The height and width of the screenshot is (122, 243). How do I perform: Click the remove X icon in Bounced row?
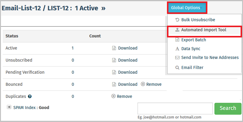tap(143, 84)
